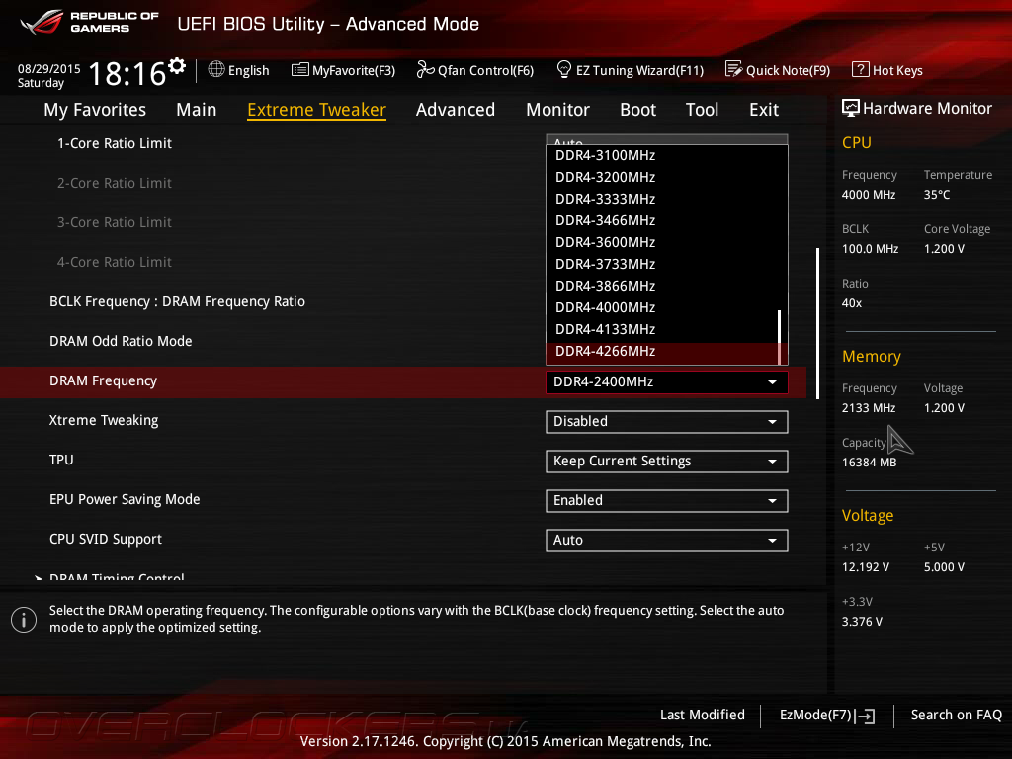Click the info icon beside help text
This screenshot has width=1012, height=759.
tap(24, 620)
